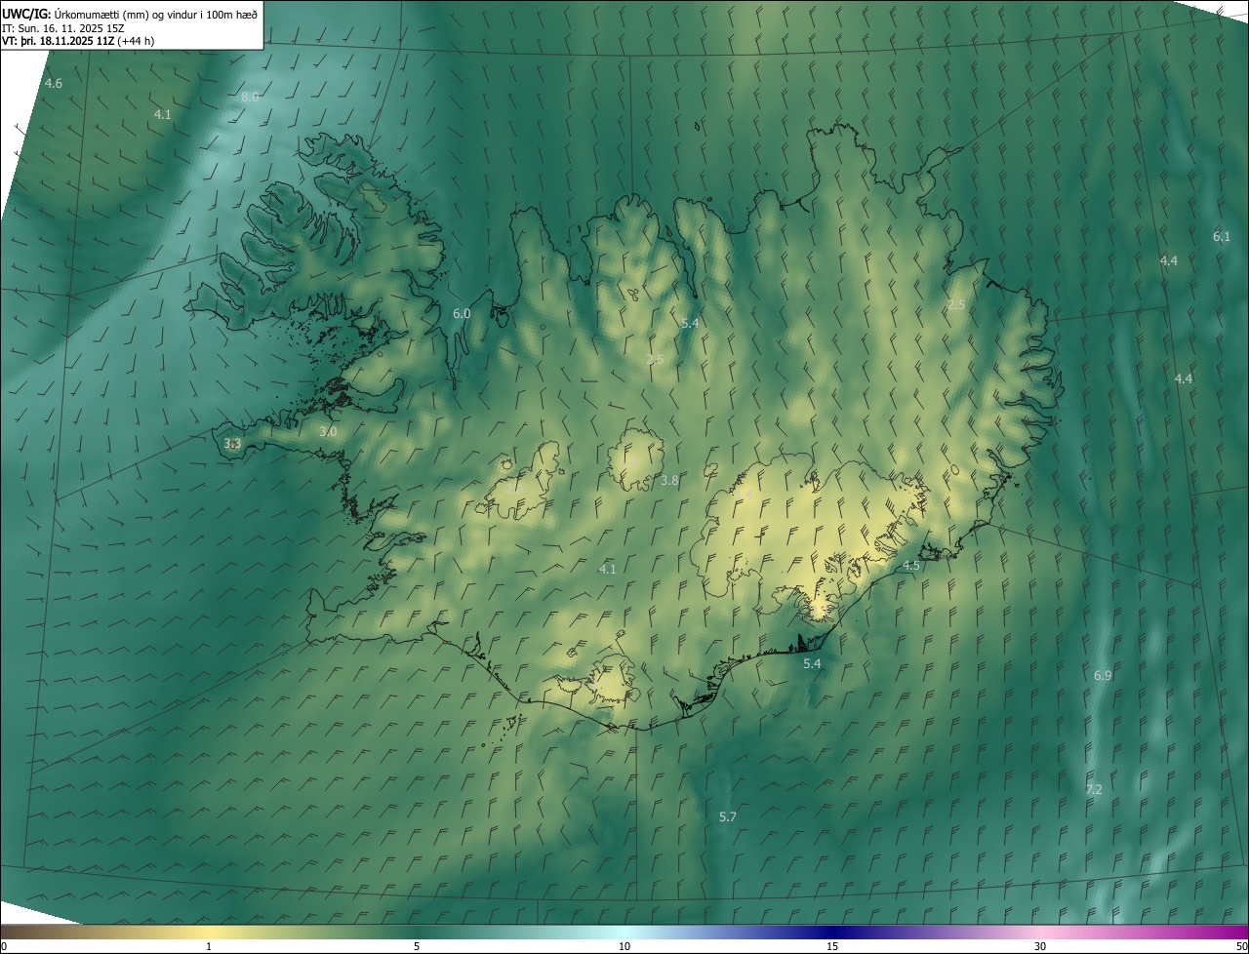Viewport: 1249px width, 954px height.
Task: Select the 5.7 label south of Iceland
Action: point(728,817)
